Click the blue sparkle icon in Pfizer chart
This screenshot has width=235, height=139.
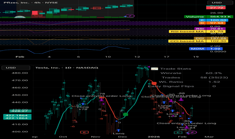[x=125, y=16]
